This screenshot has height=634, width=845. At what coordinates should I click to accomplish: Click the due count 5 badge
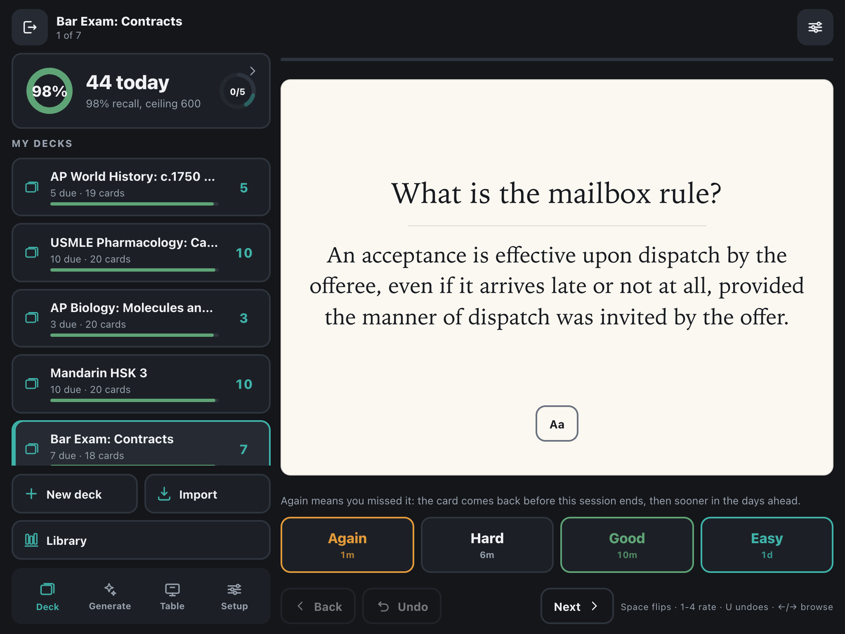[x=244, y=188]
